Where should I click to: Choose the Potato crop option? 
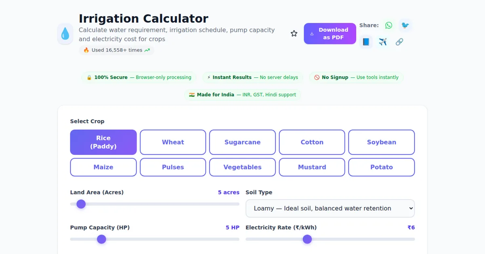click(x=382, y=167)
